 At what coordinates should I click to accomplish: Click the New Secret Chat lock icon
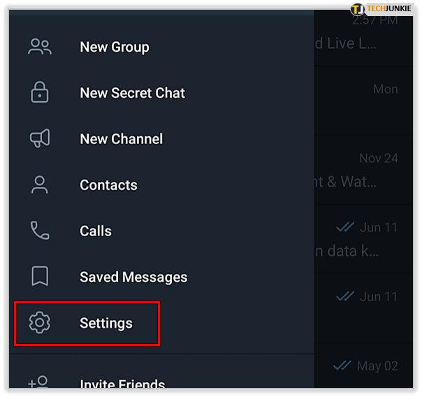(x=40, y=92)
